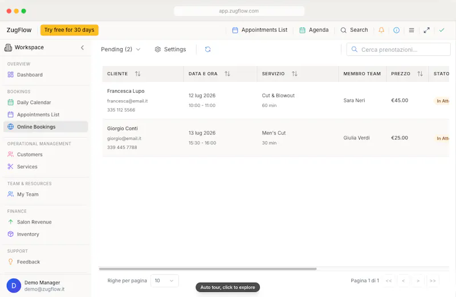
Task: Open Salon Revenue in sidebar
Action: [x=46, y=222]
